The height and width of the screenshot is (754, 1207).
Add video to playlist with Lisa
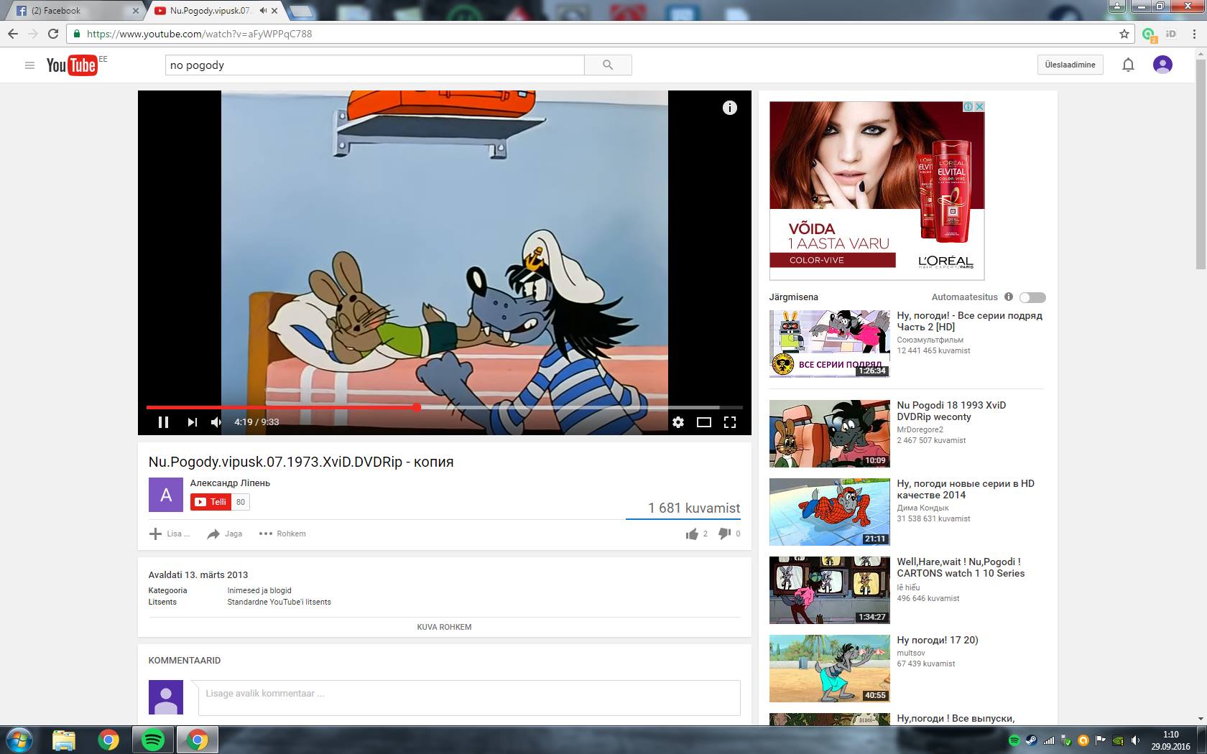pyautogui.click(x=170, y=534)
